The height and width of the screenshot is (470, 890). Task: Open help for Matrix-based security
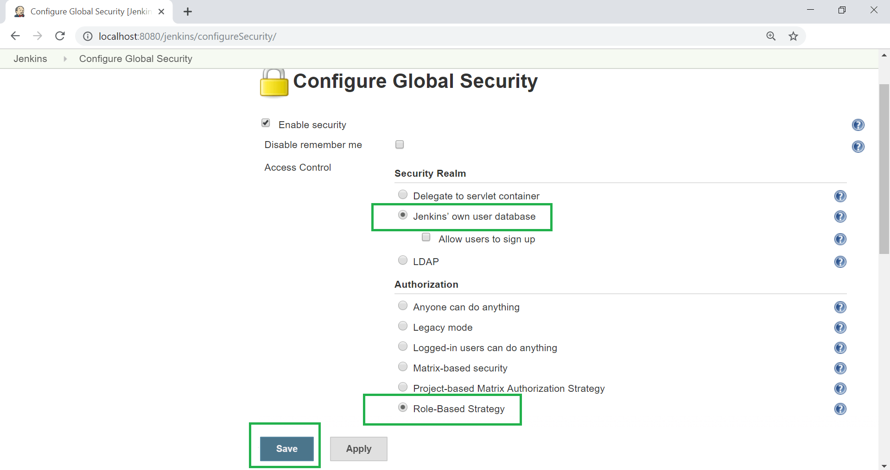click(x=840, y=368)
